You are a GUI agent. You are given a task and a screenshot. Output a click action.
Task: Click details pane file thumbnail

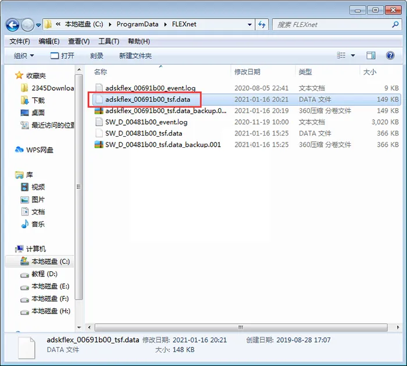[x=27, y=348]
